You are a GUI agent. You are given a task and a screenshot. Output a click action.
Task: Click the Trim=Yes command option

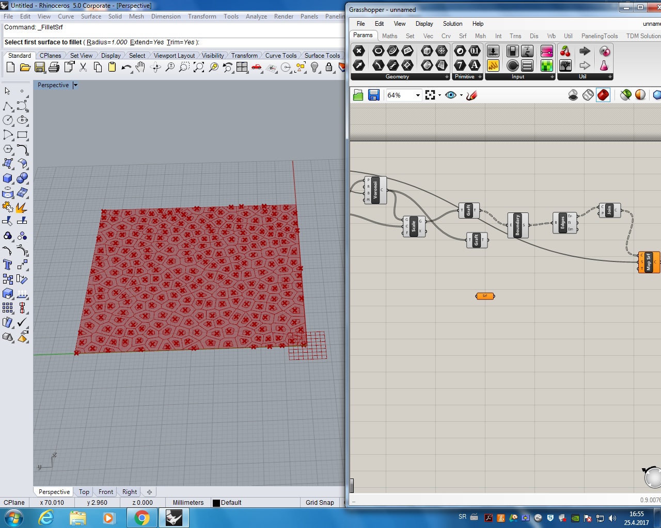point(181,42)
